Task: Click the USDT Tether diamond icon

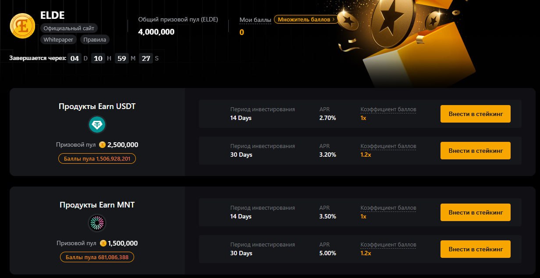Action: (97, 125)
